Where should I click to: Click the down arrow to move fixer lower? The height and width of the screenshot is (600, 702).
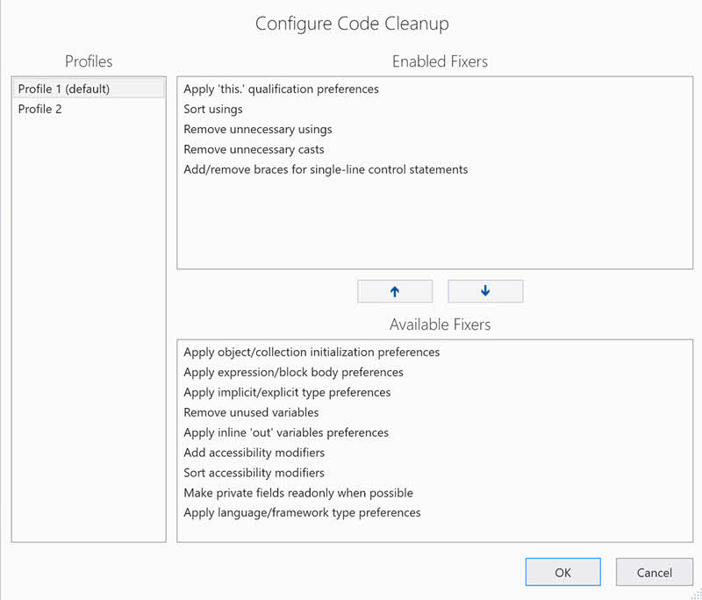click(485, 290)
